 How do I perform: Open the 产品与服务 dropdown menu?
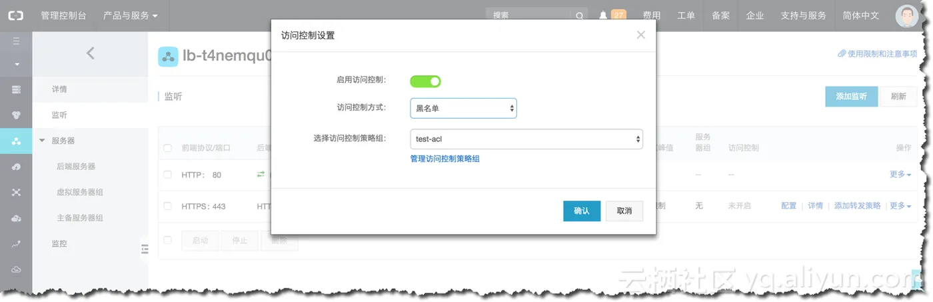(131, 15)
